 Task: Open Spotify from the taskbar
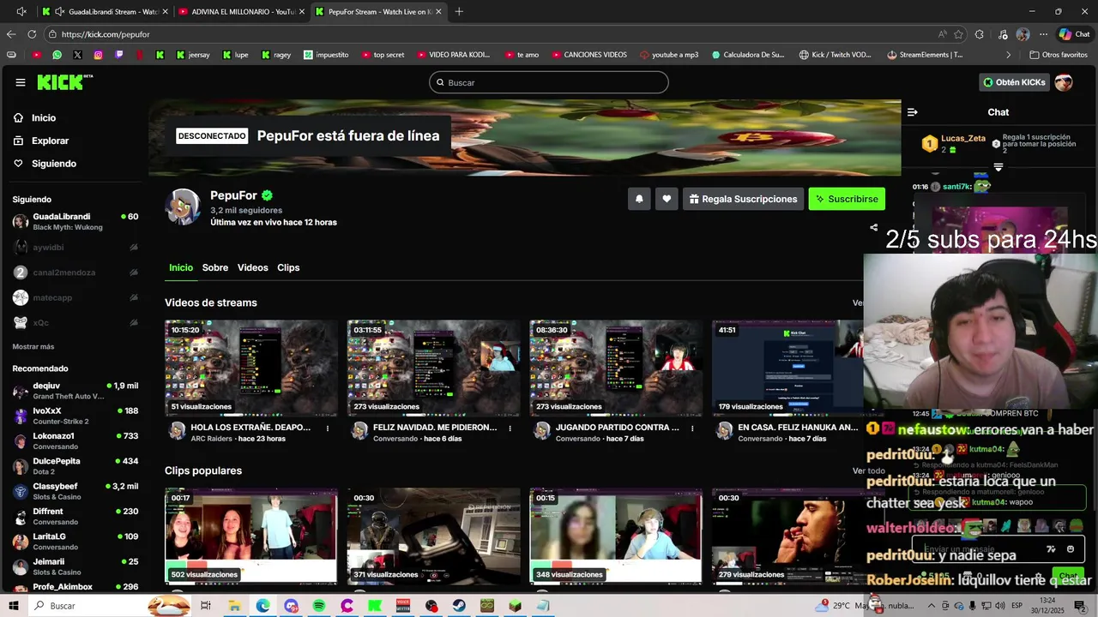(319, 606)
